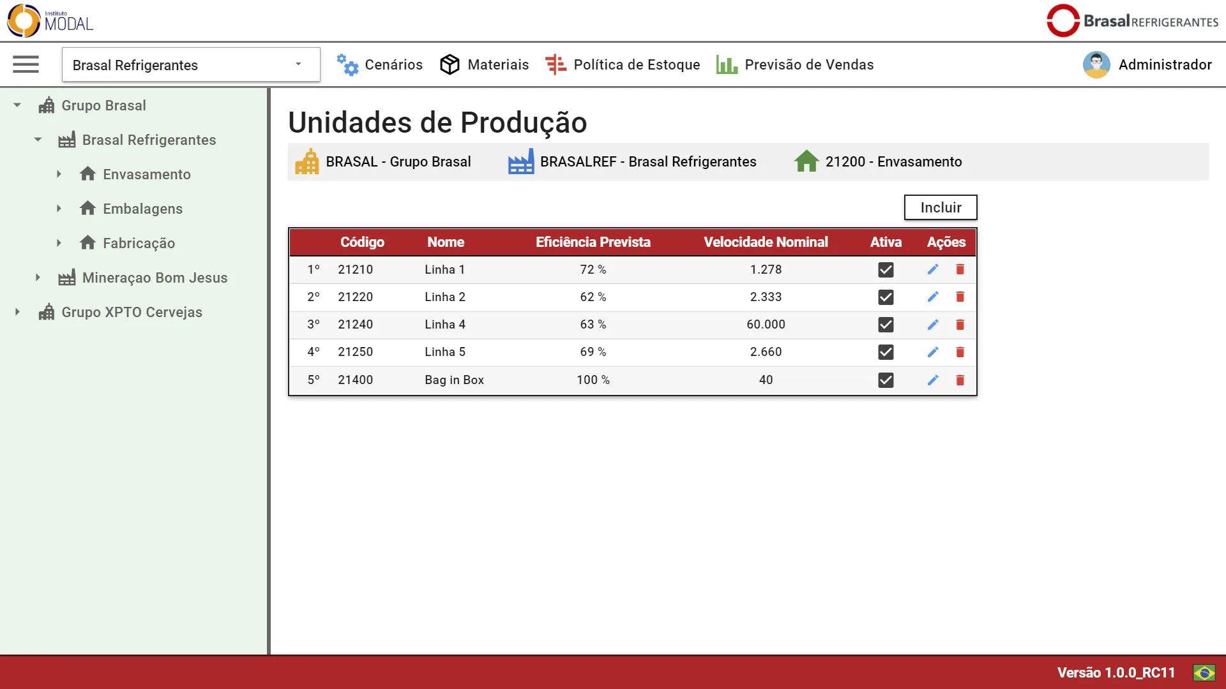Screen dimensions: 1226x689
Task: Delete Linha 2 with the trash icon
Action: click(960, 297)
